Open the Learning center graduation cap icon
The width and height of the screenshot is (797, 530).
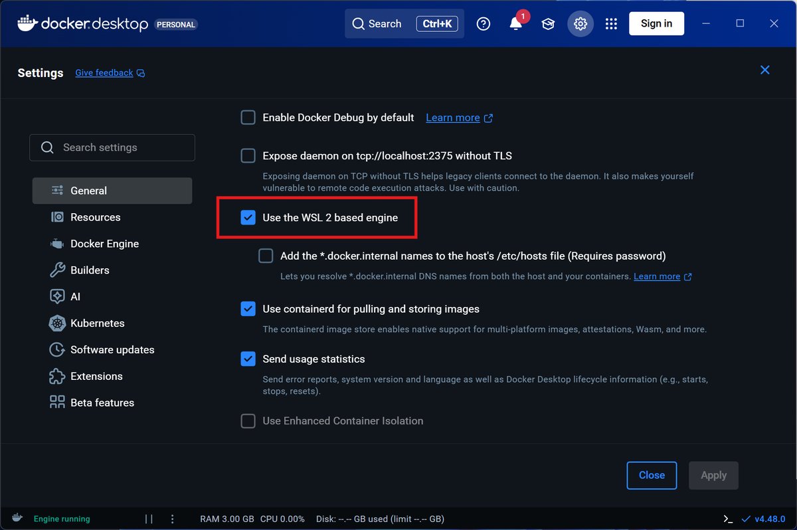548,24
